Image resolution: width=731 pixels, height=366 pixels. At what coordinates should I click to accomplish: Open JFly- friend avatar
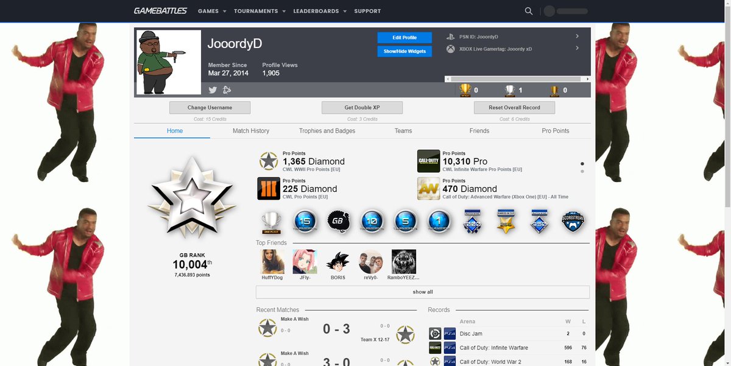pos(305,262)
